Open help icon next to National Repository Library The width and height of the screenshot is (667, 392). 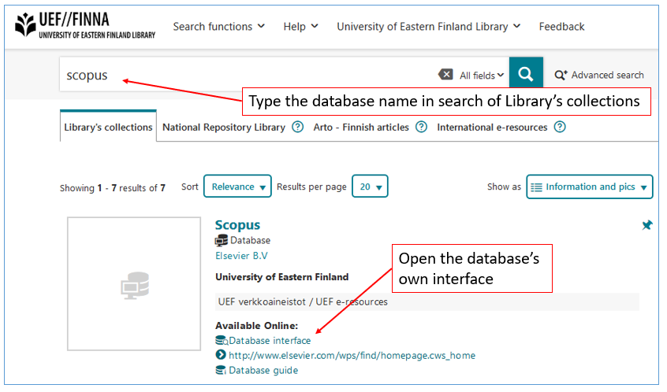click(298, 127)
